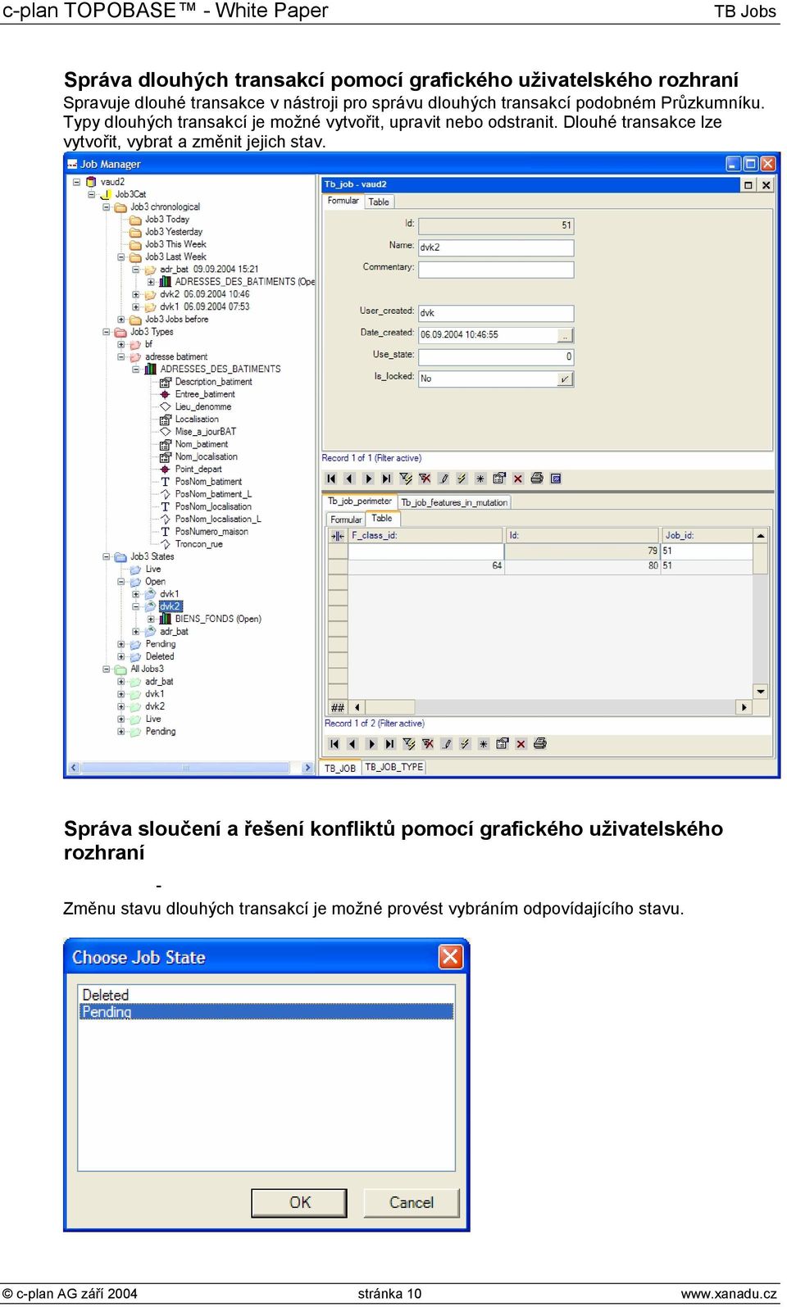787x1307 pixels.
Task: Select the Tb_job_perimeter tab
Action: coord(360,501)
